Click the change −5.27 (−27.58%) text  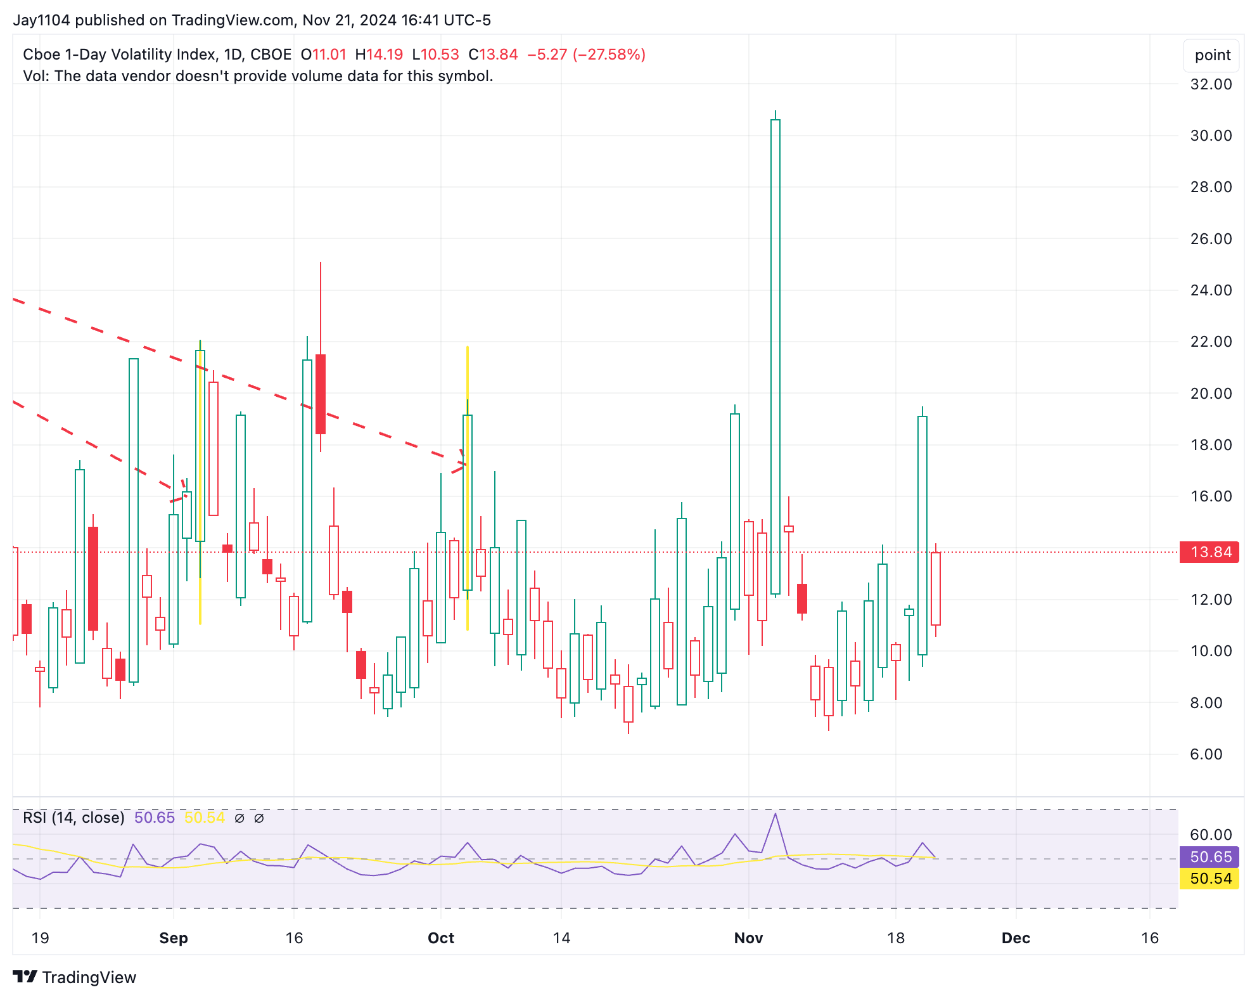(586, 55)
